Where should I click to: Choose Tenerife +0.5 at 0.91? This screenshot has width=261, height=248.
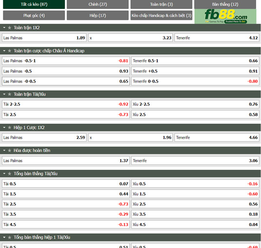click(195, 71)
